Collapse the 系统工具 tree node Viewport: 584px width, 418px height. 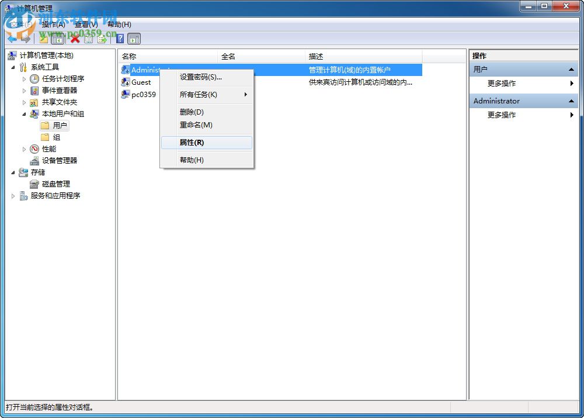[13, 67]
